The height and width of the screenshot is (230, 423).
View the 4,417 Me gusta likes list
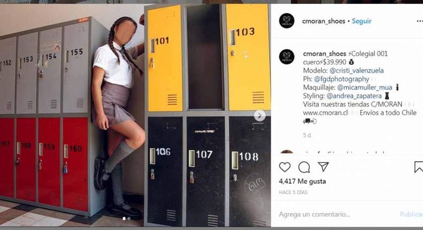tap(302, 181)
